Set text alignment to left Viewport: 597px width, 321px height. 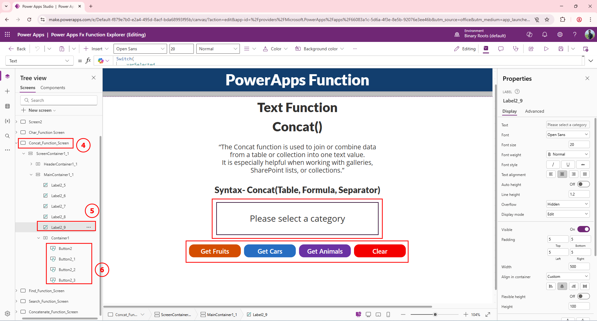point(551,174)
